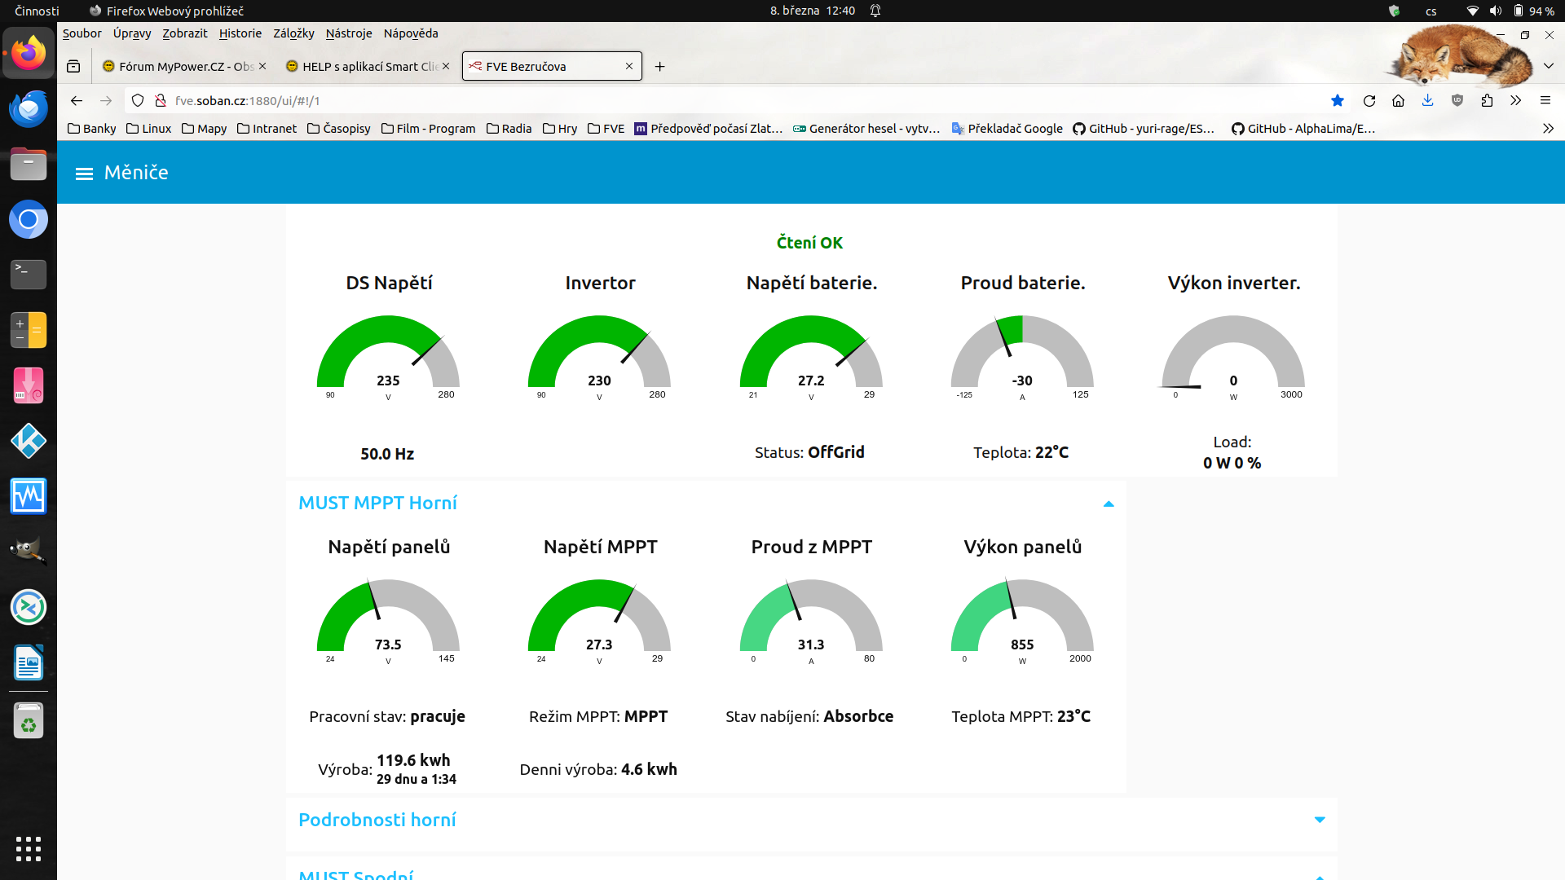Expand the Podrobnosti horní section
This screenshot has width=1565, height=880.
pos(1319,820)
